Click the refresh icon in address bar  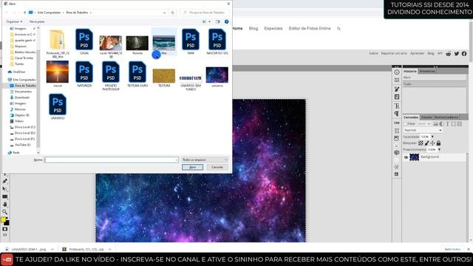coord(172,13)
